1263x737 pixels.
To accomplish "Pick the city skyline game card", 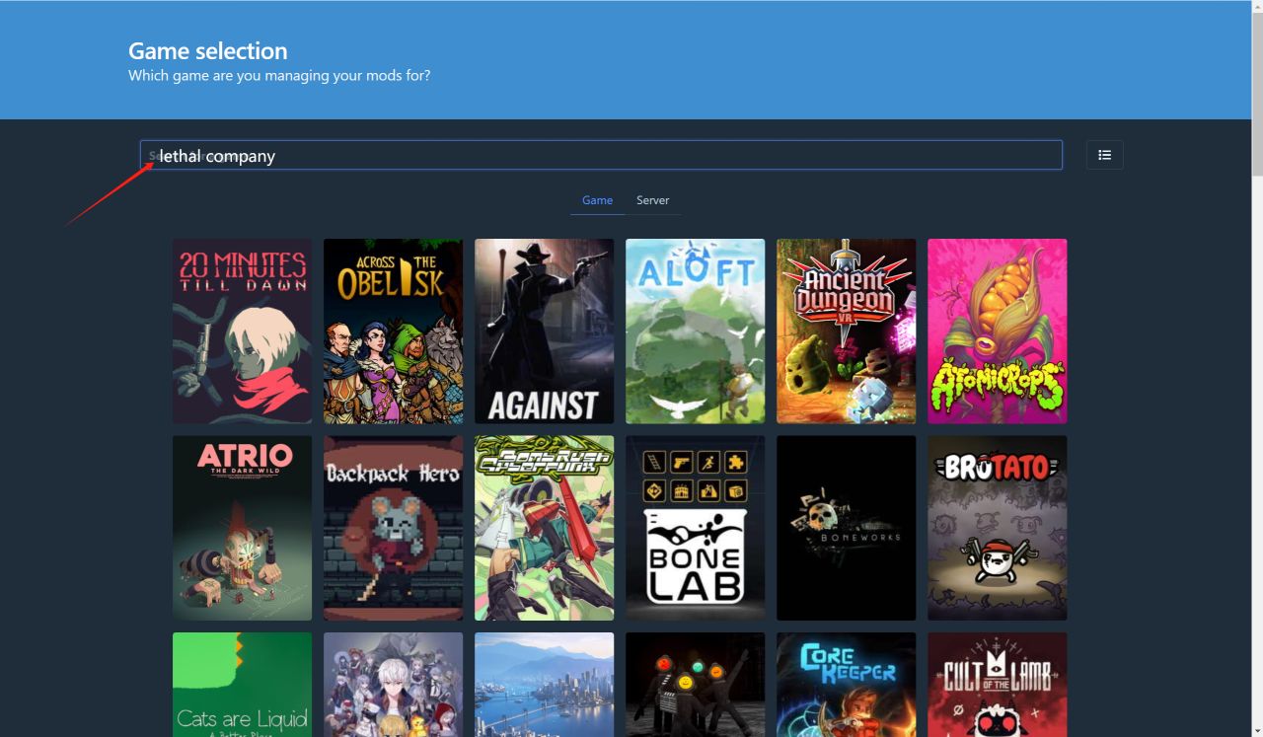I will (x=544, y=685).
